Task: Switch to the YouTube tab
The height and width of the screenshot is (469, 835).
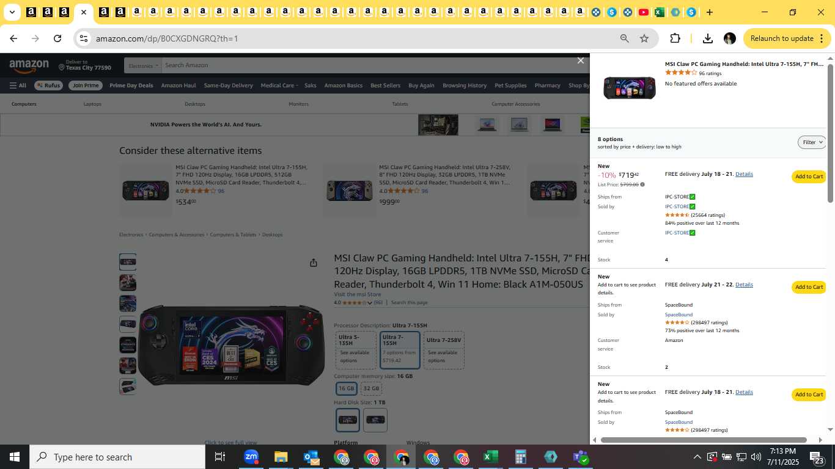Action: (x=643, y=12)
